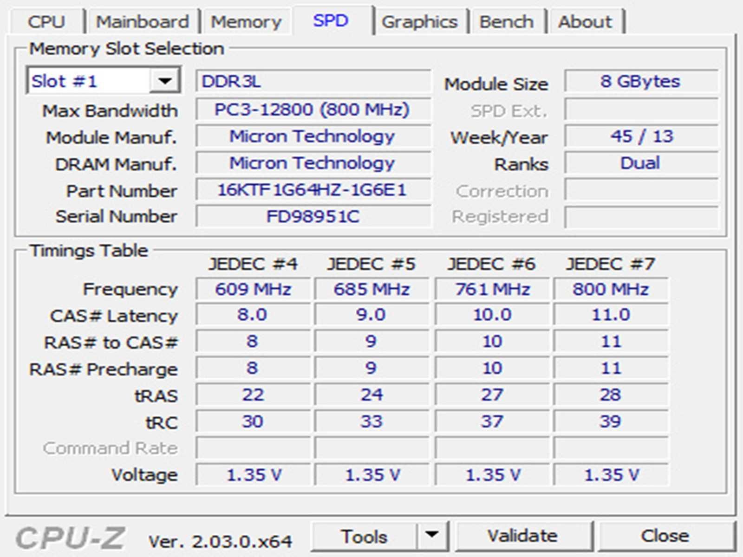
Task: Open the About tab
Action: 585,22
